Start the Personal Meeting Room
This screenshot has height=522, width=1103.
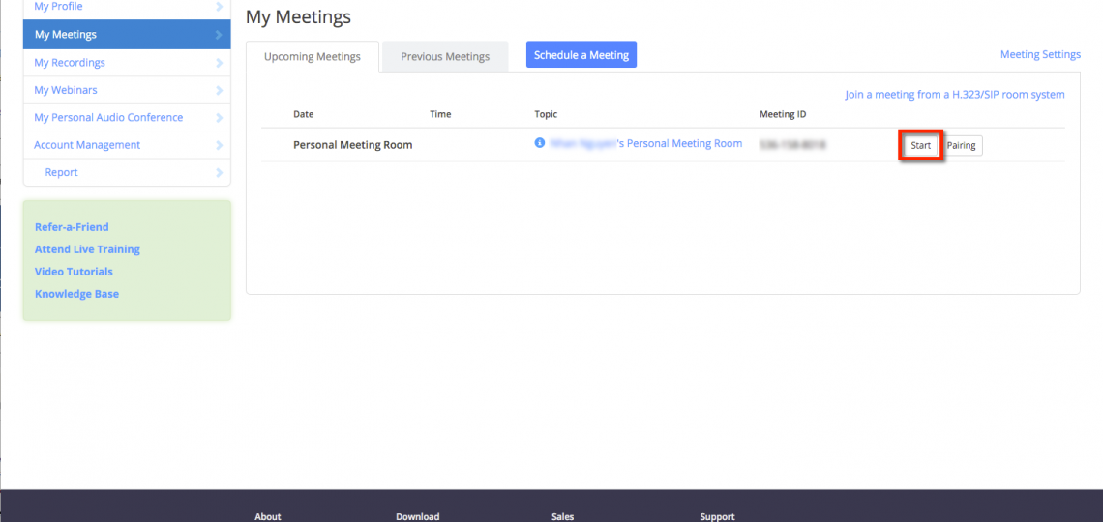pos(920,146)
